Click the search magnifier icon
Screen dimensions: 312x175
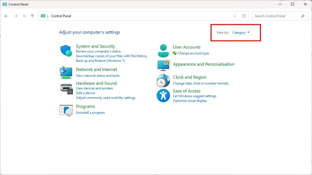coord(303,16)
